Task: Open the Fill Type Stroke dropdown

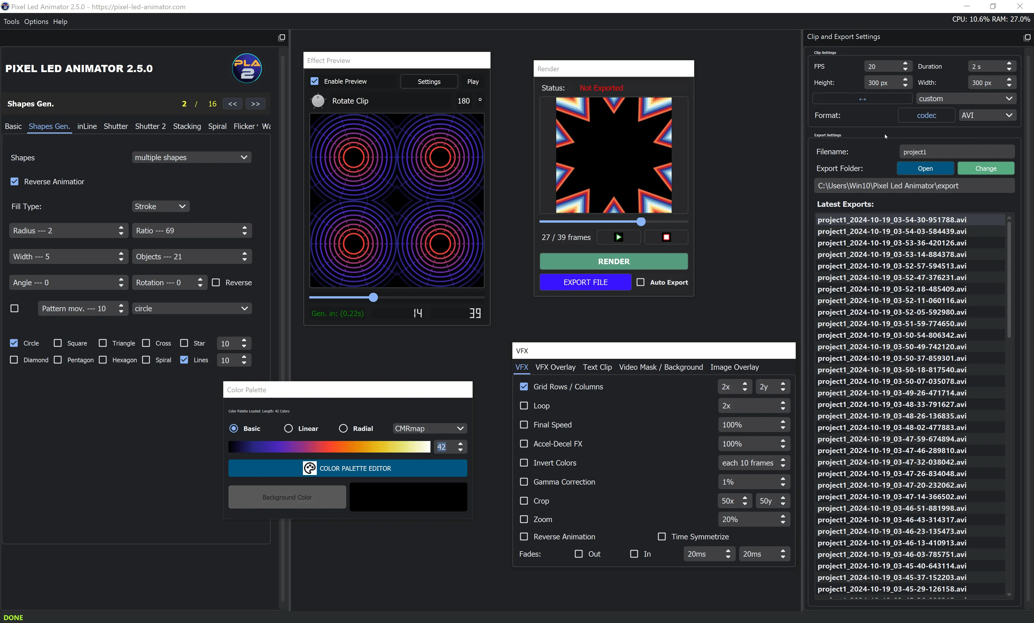Action: click(x=161, y=207)
